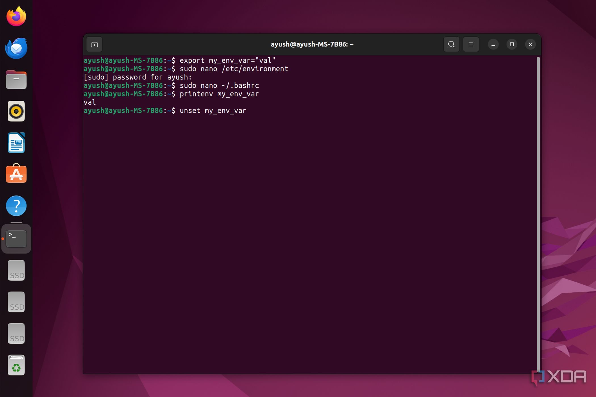Screen dimensions: 596x397
Task: Open the Files manager
Action: pos(16,80)
